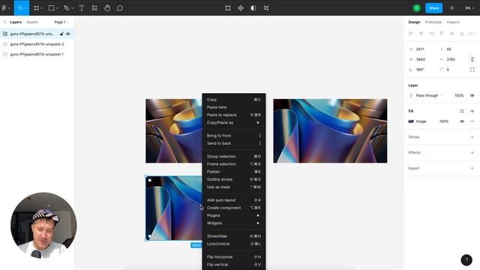Add a stroke with plus

[472, 137]
